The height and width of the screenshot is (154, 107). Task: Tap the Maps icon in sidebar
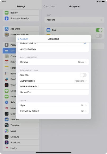[6, 131]
